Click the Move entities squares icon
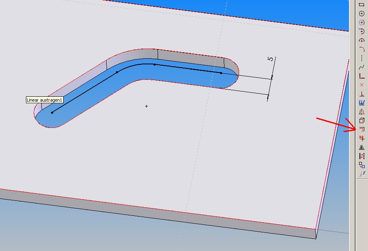The width and height of the screenshot is (368, 251). [x=362, y=165]
